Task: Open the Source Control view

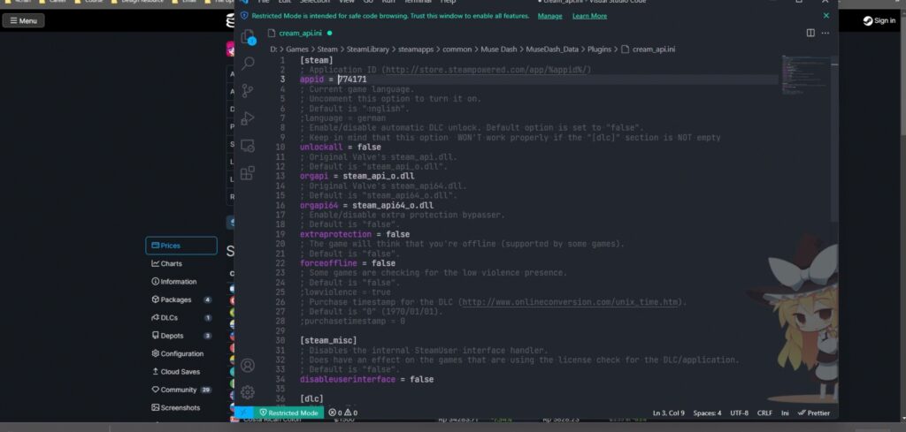Action: click(248, 91)
